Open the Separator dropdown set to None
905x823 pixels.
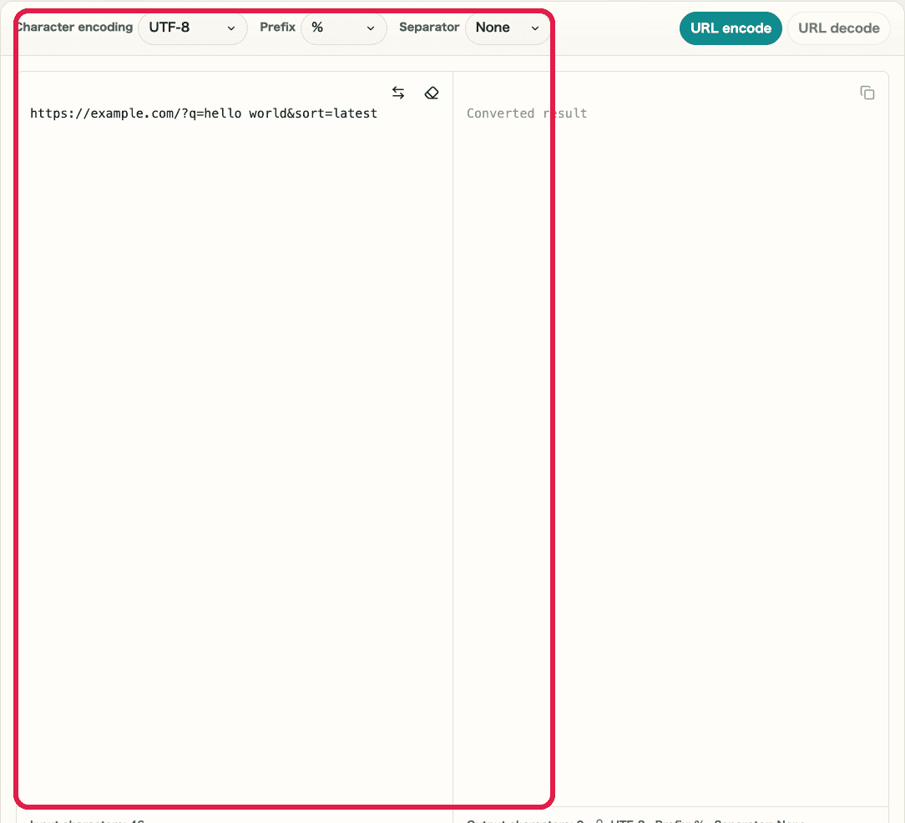(x=508, y=28)
